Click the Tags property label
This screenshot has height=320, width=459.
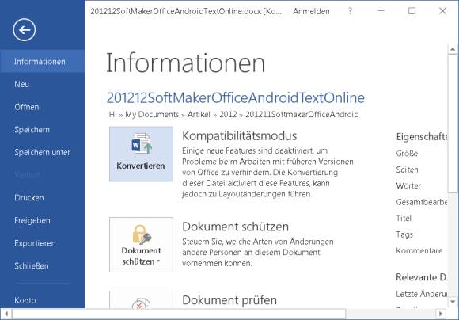(404, 234)
